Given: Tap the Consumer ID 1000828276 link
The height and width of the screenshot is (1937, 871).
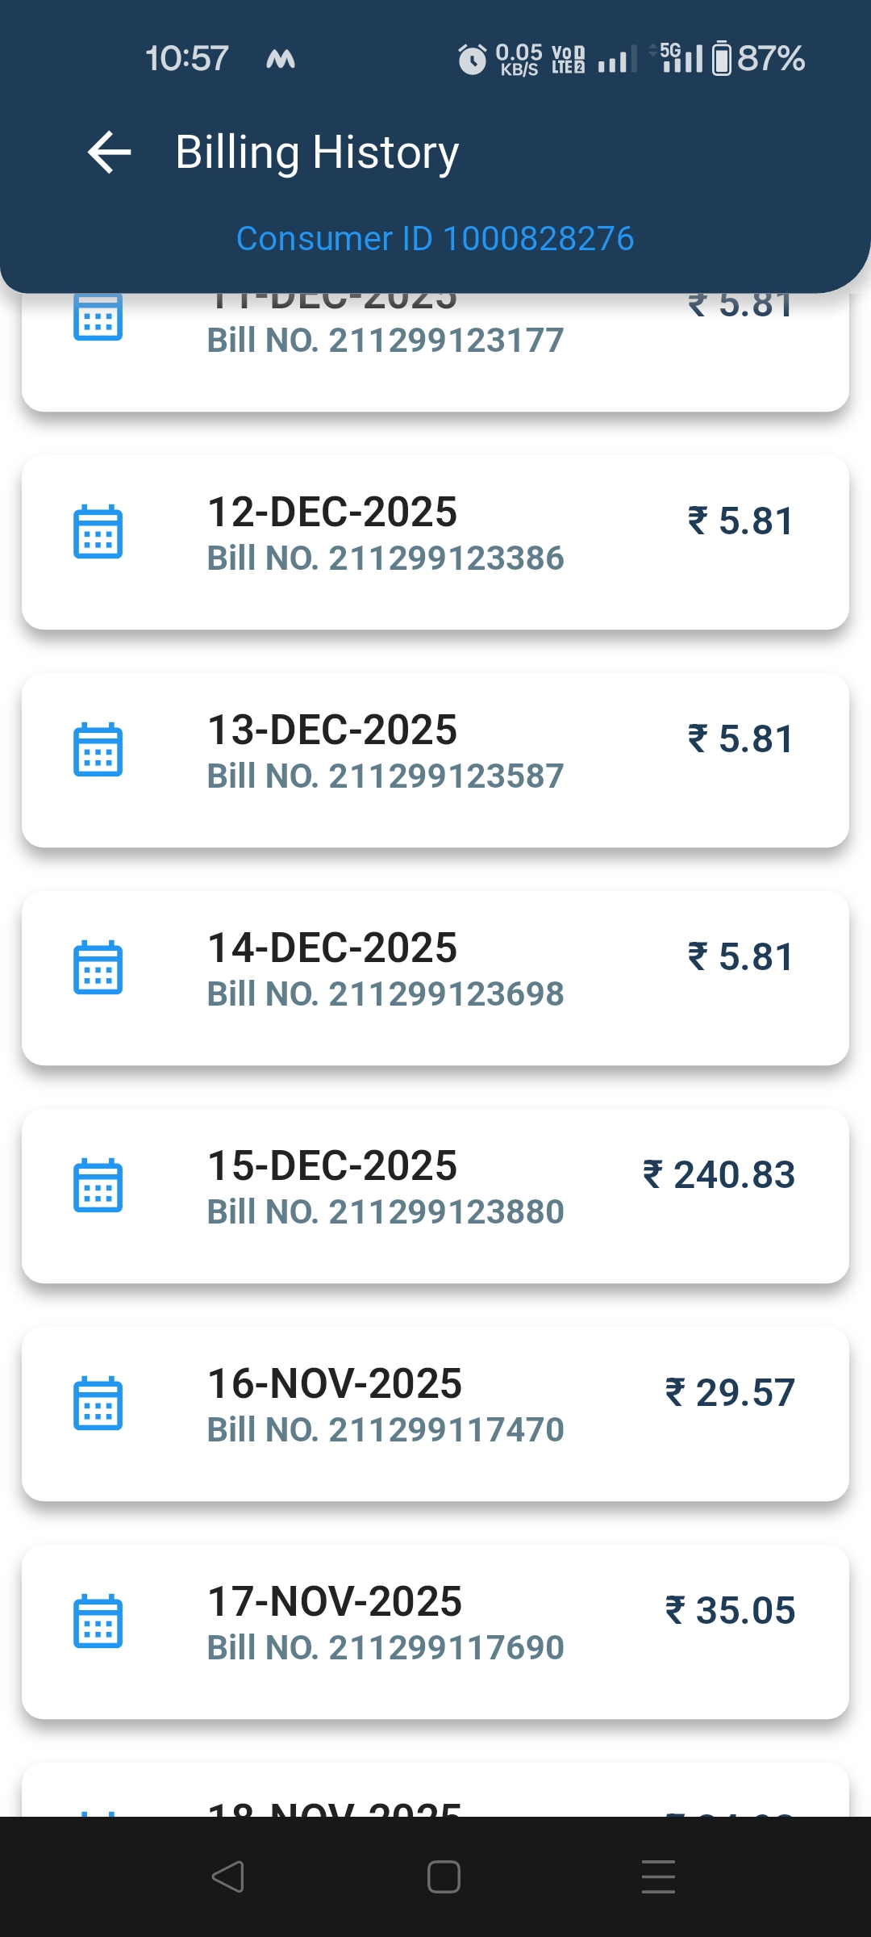Looking at the screenshot, I should pos(435,239).
